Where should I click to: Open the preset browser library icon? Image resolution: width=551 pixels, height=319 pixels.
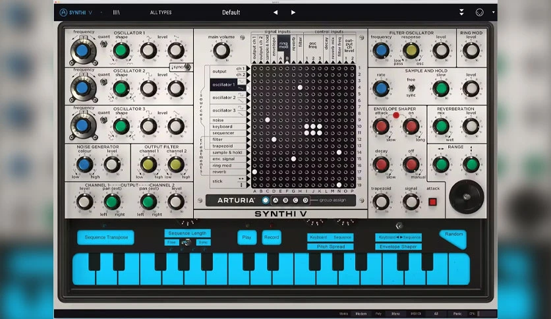pyautogui.click(x=116, y=13)
